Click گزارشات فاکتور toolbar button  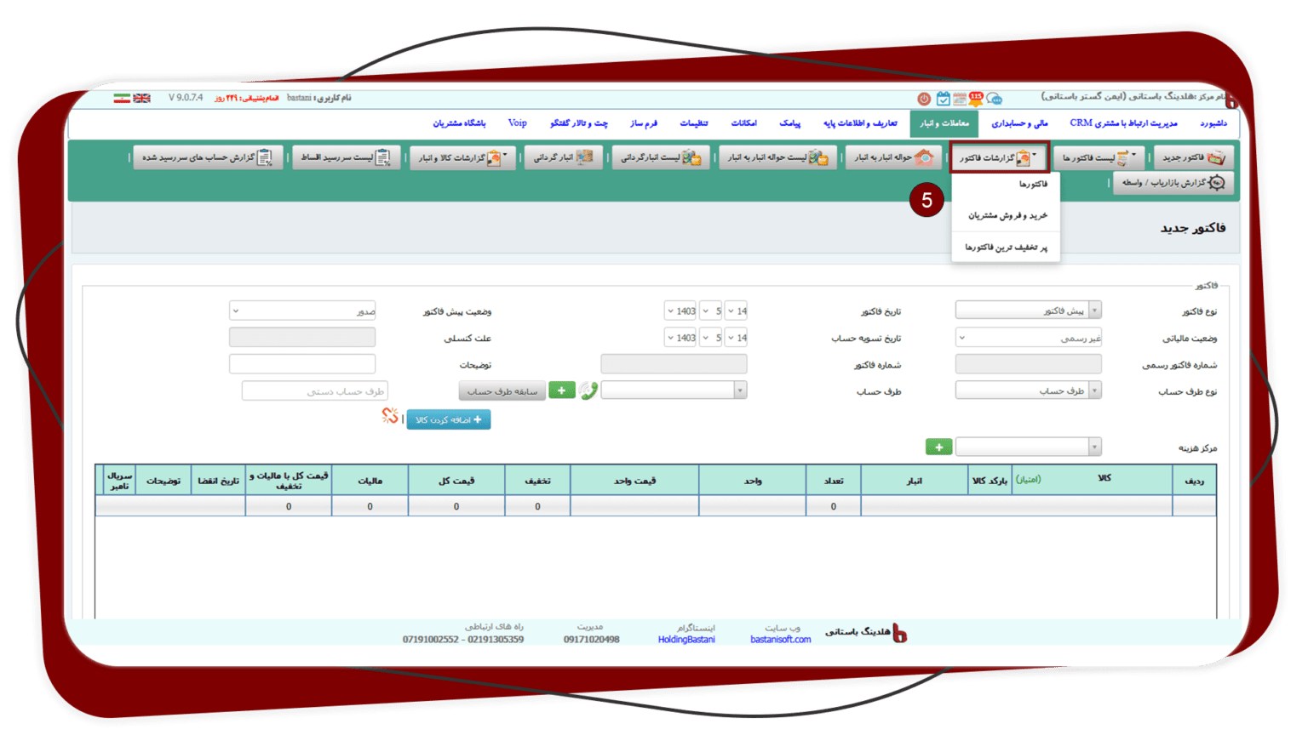coord(999,157)
